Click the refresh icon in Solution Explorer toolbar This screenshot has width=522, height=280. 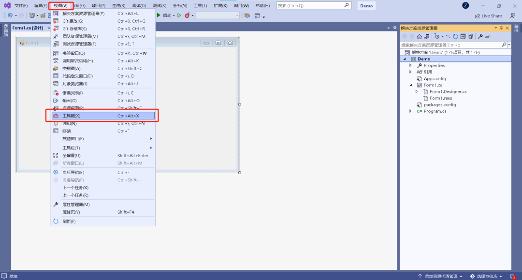[x=455, y=36]
